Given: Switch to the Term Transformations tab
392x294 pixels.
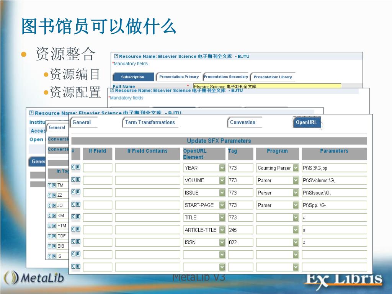Looking at the screenshot, I should (150, 122).
